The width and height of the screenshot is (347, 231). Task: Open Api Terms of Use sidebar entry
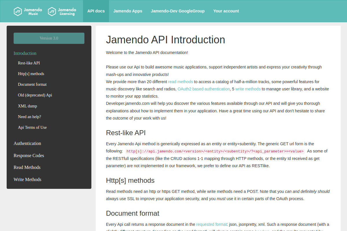coord(32,127)
